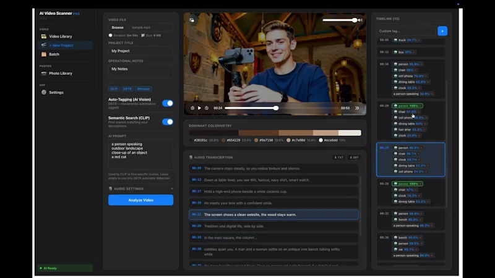This screenshot has height=278, width=495.
Task: Click Browse to choose video file
Action: pos(118,27)
